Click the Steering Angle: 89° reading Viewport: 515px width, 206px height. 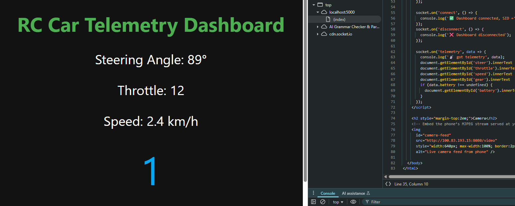[x=151, y=60]
